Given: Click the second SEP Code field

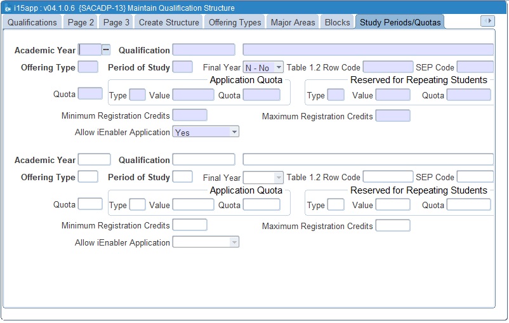Looking at the screenshot, I should pyautogui.click(x=475, y=177).
